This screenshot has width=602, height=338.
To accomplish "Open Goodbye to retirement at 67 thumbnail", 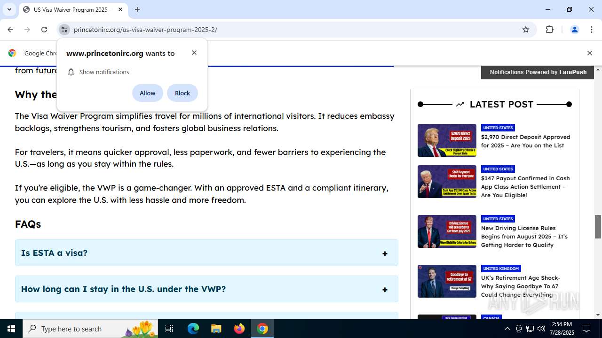I will [447, 281].
